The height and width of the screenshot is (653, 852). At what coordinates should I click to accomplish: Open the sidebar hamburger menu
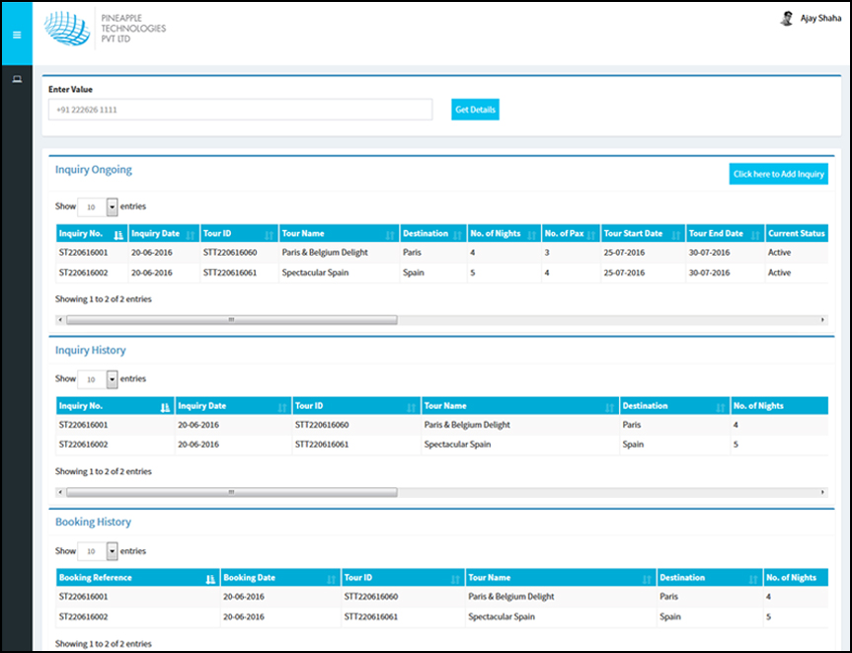[x=16, y=34]
